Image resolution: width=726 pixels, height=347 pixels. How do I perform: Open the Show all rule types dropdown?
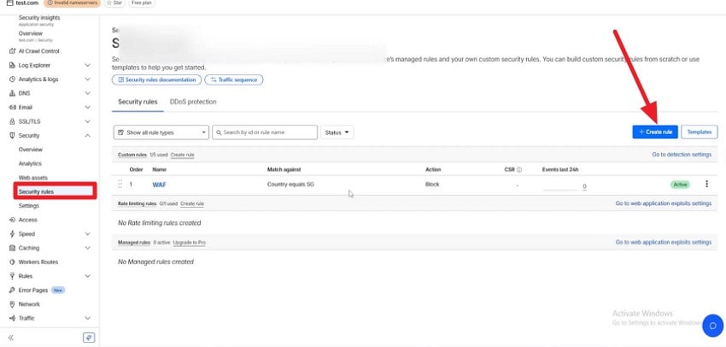(161, 132)
